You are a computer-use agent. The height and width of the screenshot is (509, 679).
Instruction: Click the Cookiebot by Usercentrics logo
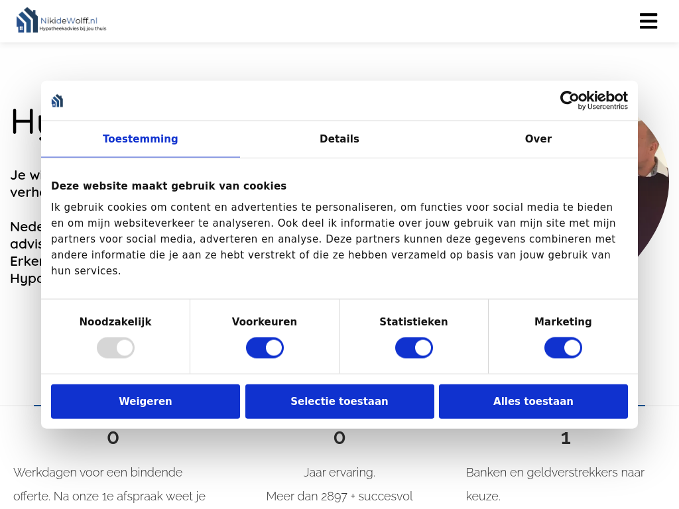click(593, 100)
